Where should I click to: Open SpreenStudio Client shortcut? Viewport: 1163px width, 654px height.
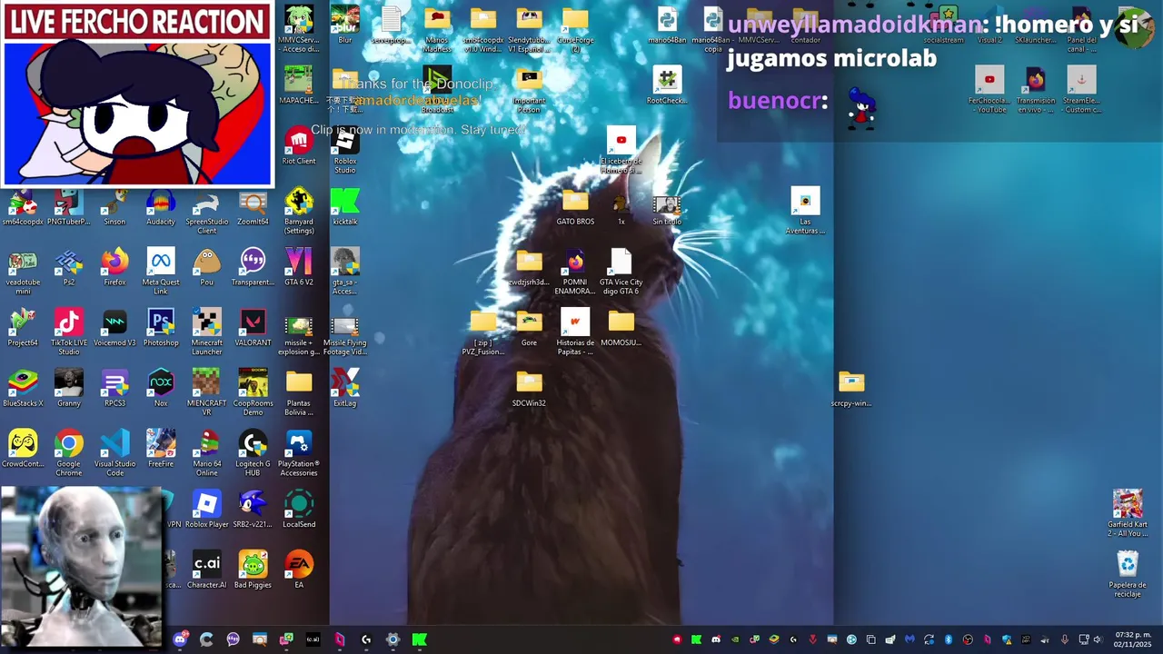click(x=207, y=211)
